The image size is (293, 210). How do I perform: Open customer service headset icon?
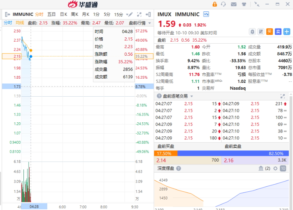(223, 4)
